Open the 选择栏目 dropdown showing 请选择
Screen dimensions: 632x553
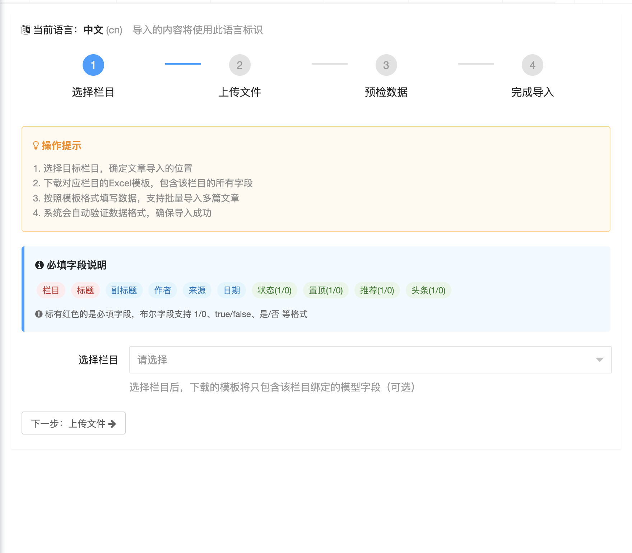pos(370,360)
